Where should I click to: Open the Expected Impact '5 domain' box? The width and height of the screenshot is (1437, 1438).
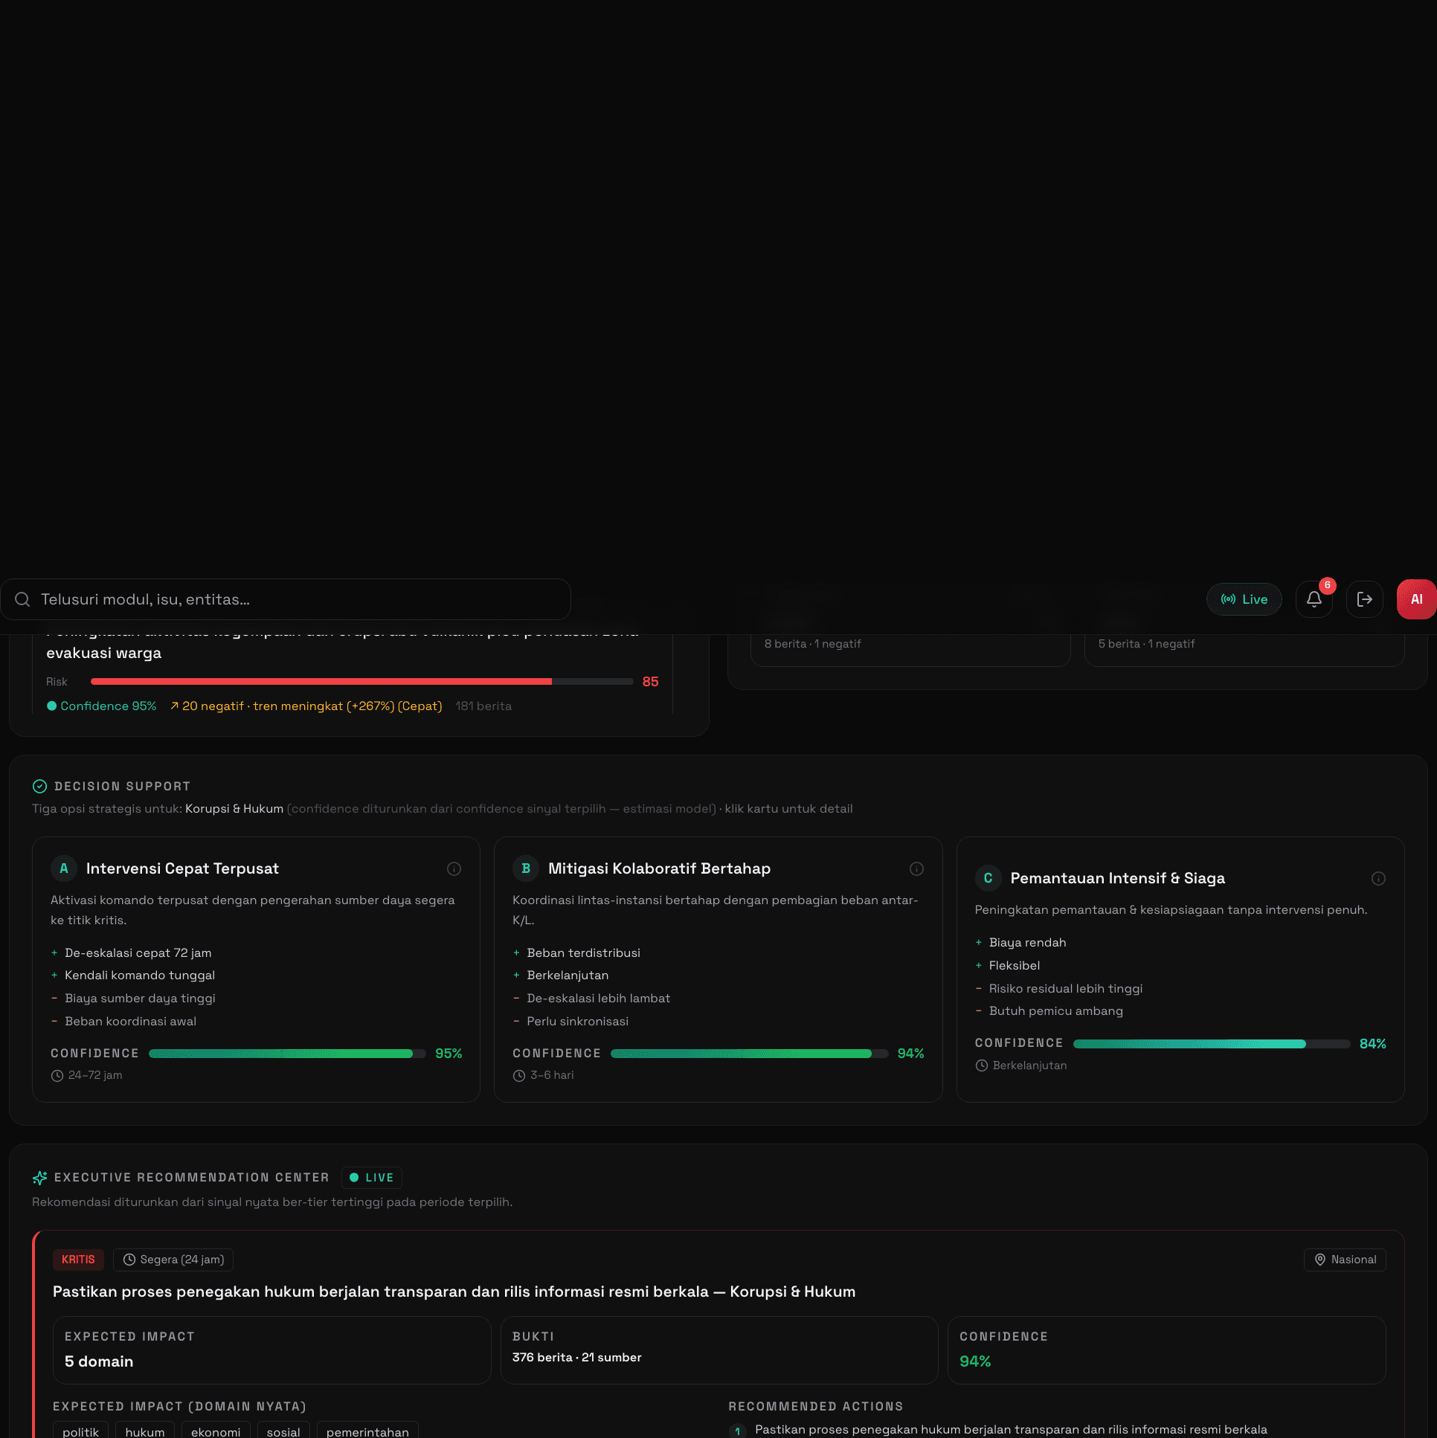coord(271,1350)
